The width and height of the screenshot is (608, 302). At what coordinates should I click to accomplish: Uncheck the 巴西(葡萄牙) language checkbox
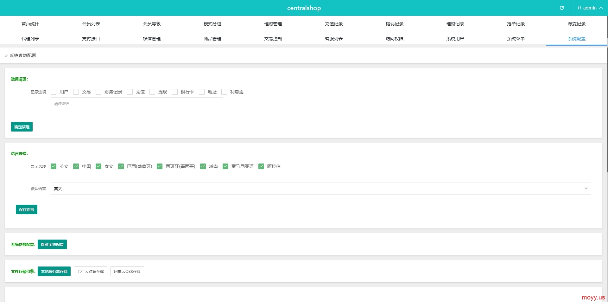[x=121, y=166]
